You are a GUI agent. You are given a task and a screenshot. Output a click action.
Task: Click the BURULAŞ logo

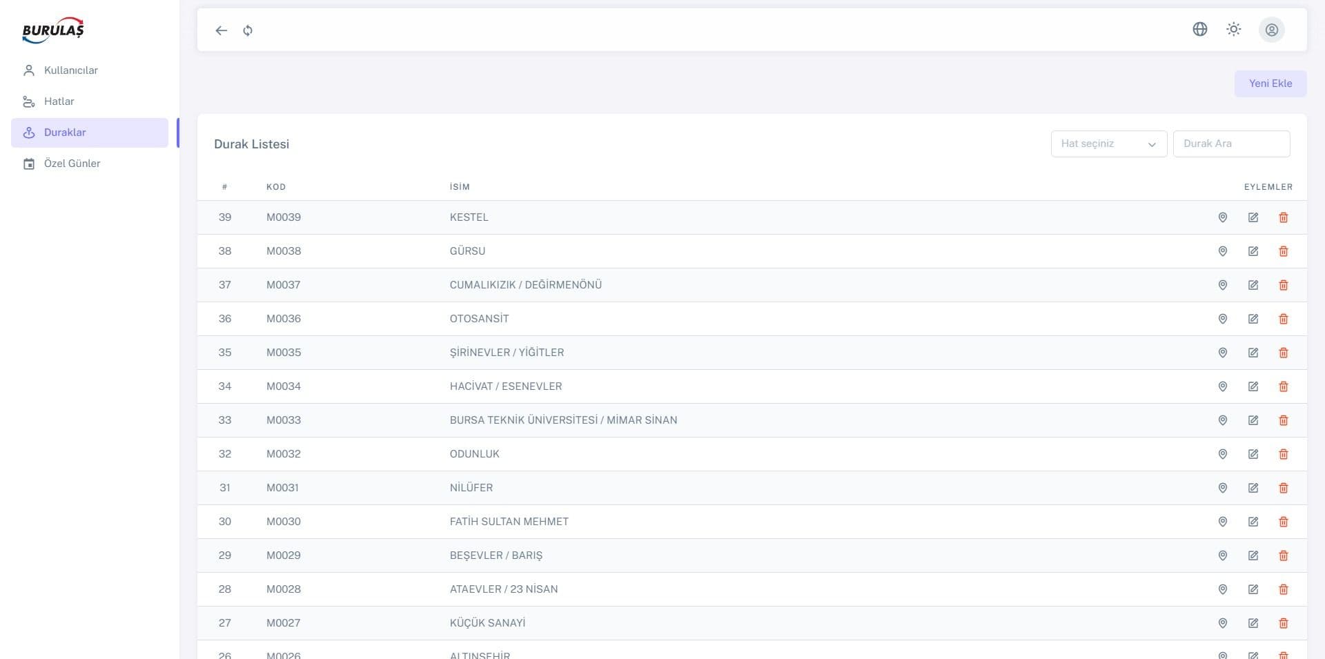[52, 30]
